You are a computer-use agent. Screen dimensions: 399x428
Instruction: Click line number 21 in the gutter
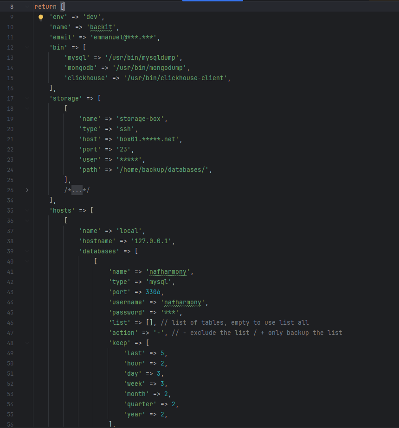[10, 139]
